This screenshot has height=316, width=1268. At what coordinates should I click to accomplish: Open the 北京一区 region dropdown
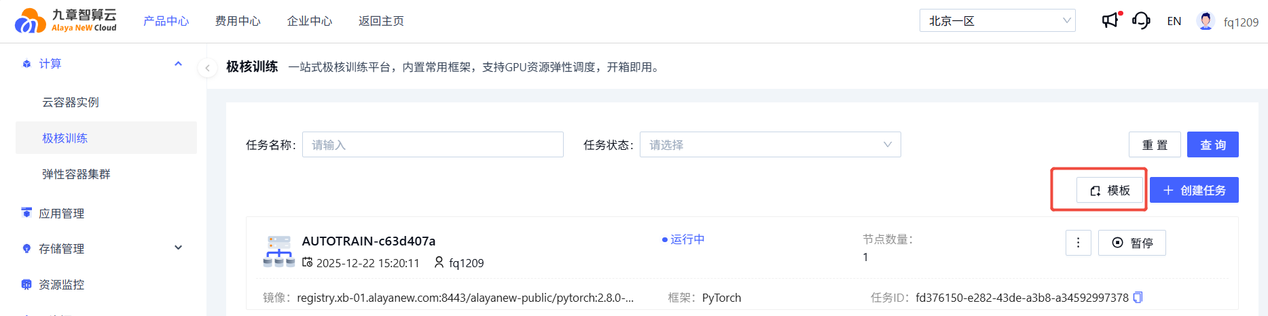pyautogui.click(x=997, y=21)
